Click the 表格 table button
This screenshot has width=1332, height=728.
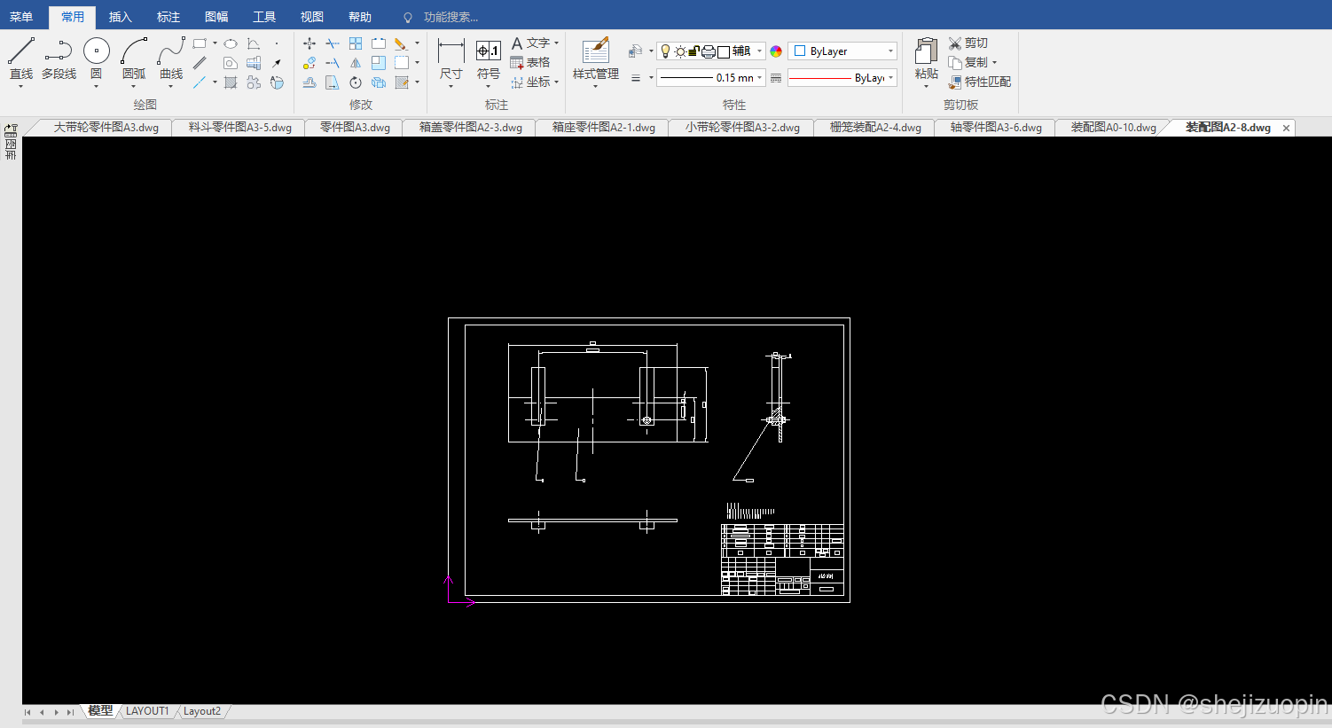pos(530,62)
